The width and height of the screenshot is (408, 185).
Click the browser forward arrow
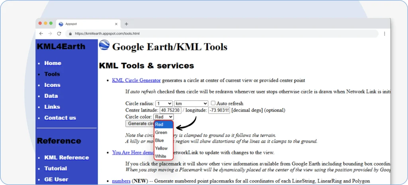click(x=50, y=33)
